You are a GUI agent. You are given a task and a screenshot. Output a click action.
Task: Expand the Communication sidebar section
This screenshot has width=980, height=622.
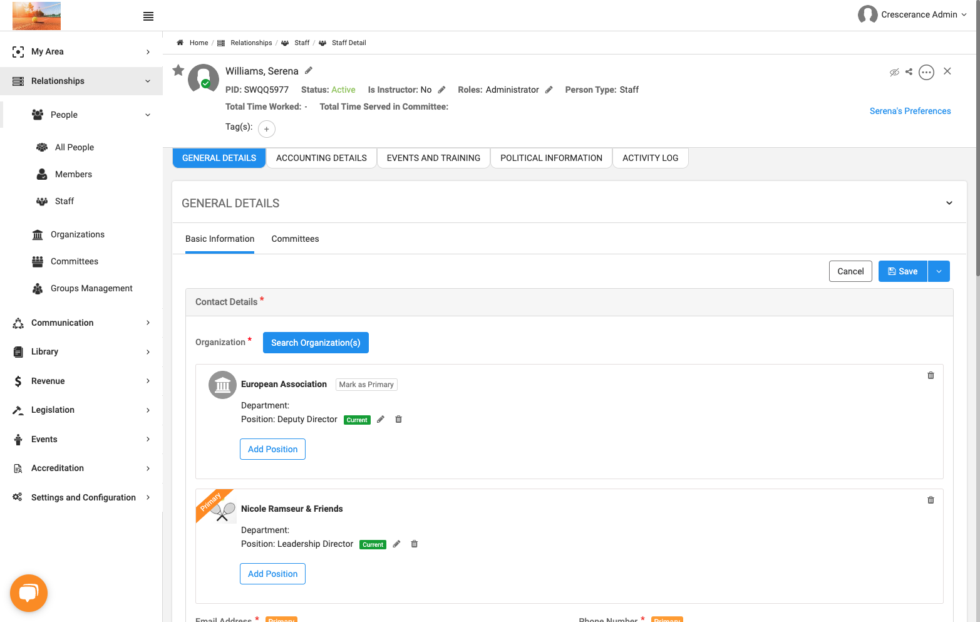pos(81,323)
